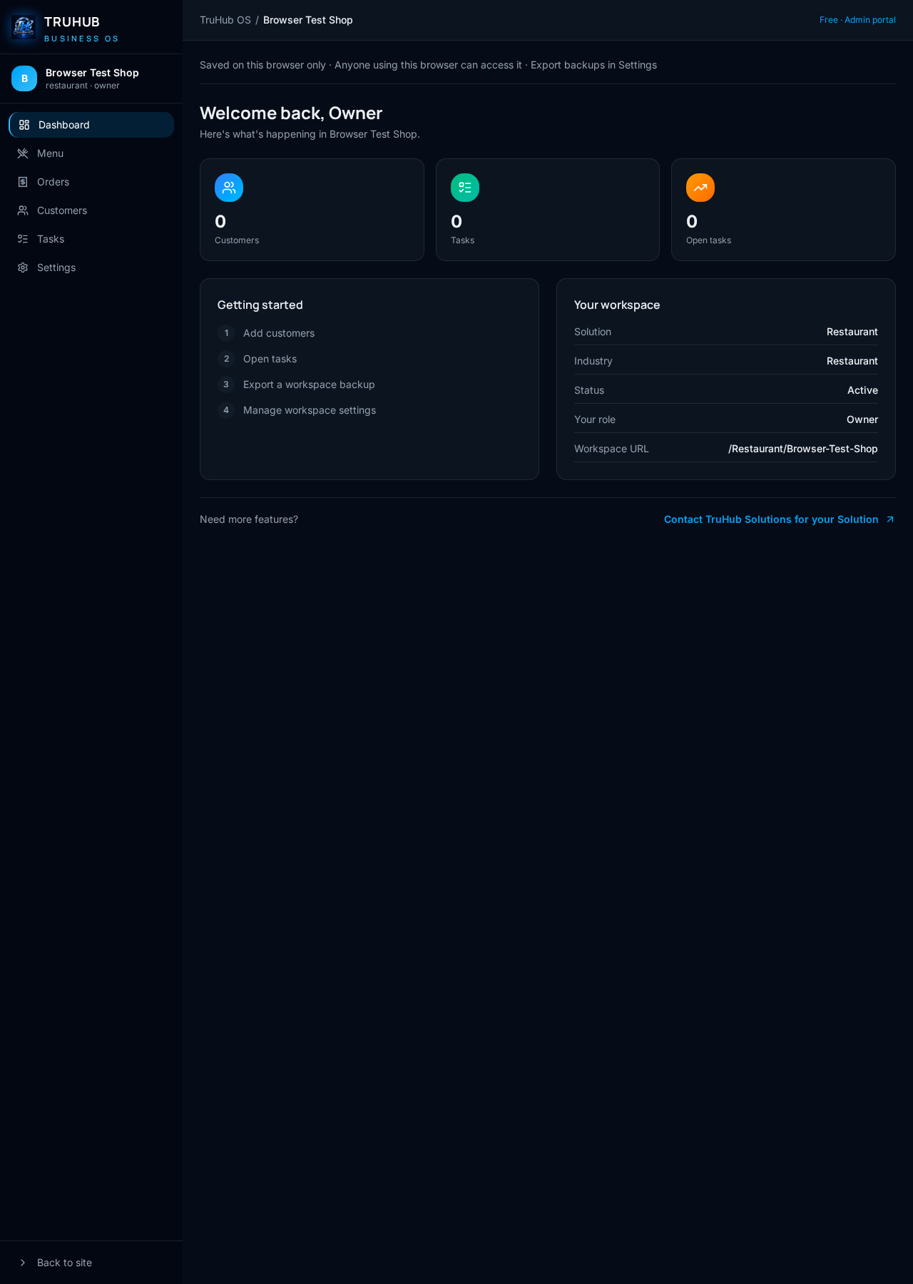The image size is (913, 1284).
Task: Click the TruHub logo icon
Action: click(x=24, y=27)
